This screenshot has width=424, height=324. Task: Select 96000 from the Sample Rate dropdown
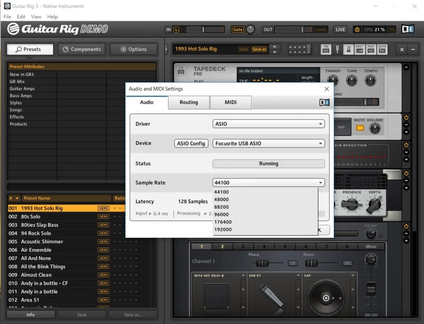222,214
